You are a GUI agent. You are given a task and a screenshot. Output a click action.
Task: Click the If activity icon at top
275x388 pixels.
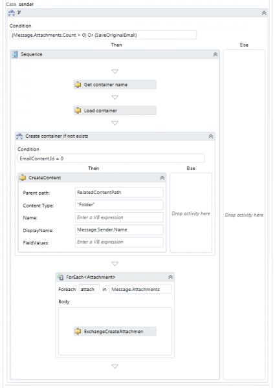coord(12,13)
